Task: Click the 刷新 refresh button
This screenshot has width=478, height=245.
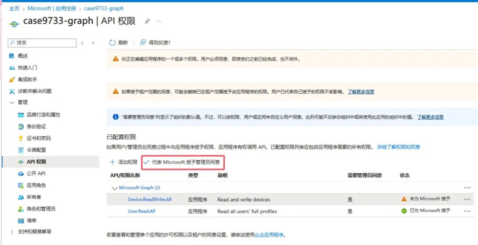Action: click(x=119, y=42)
